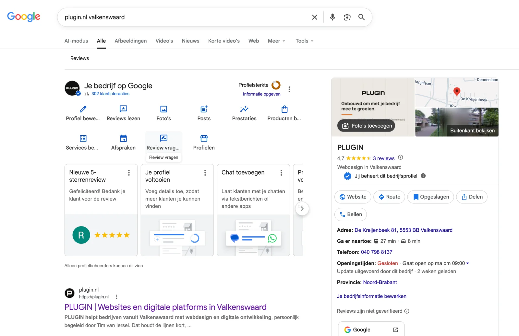Open the 3 reviews link
The width and height of the screenshot is (519, 336).
[x=384, y=158]
